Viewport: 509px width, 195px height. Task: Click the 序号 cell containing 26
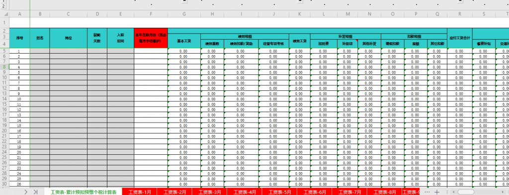(19, 184)
